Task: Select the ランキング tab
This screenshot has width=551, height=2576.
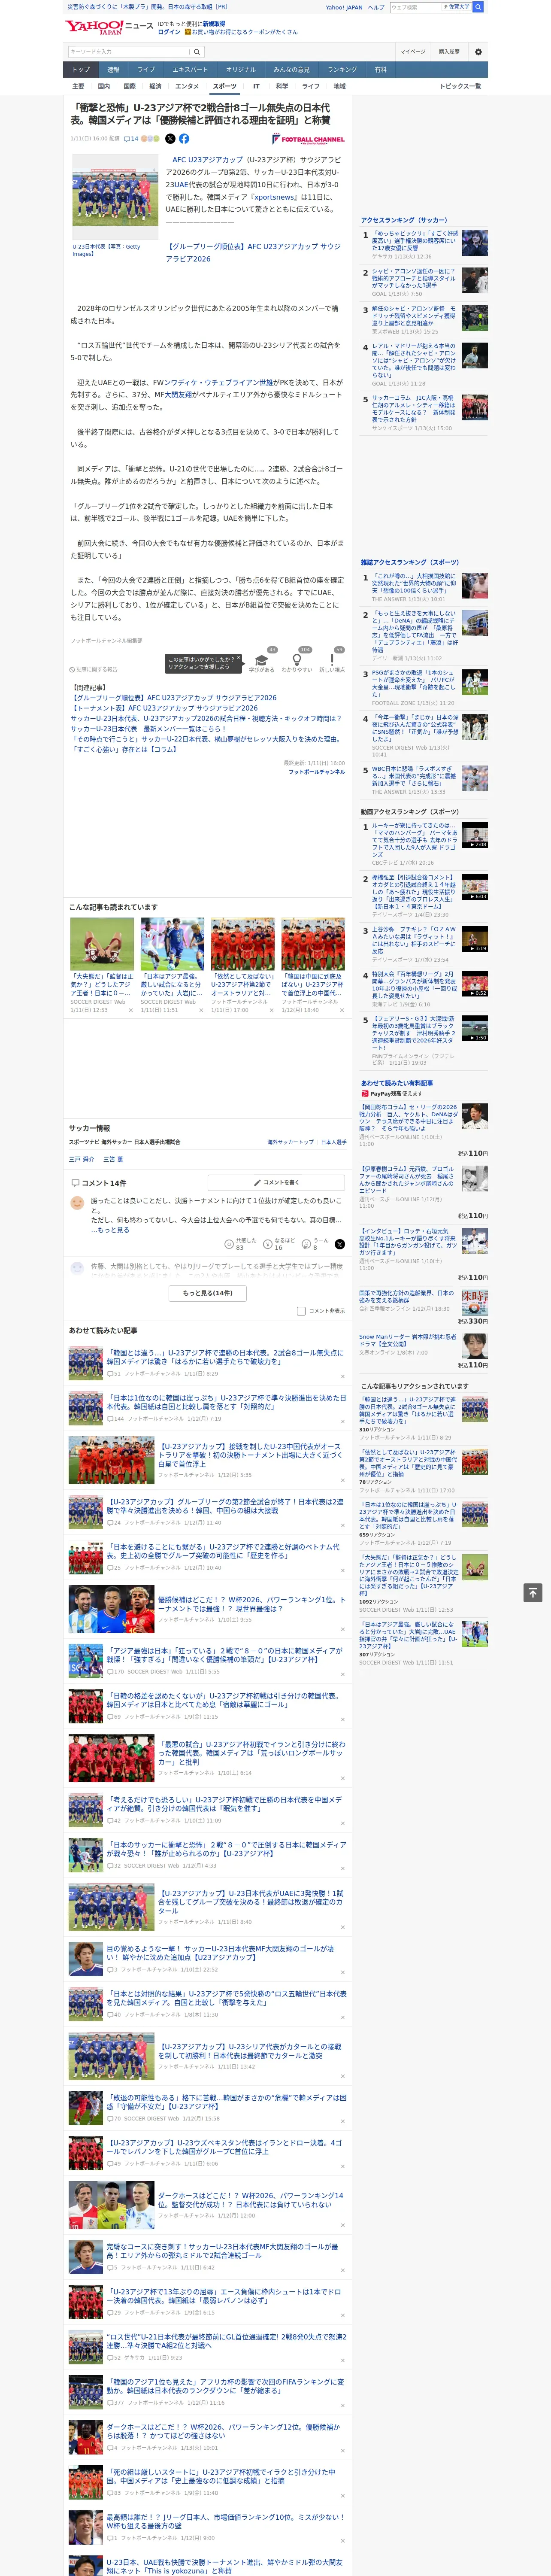Action: click(x=342, y=70)
